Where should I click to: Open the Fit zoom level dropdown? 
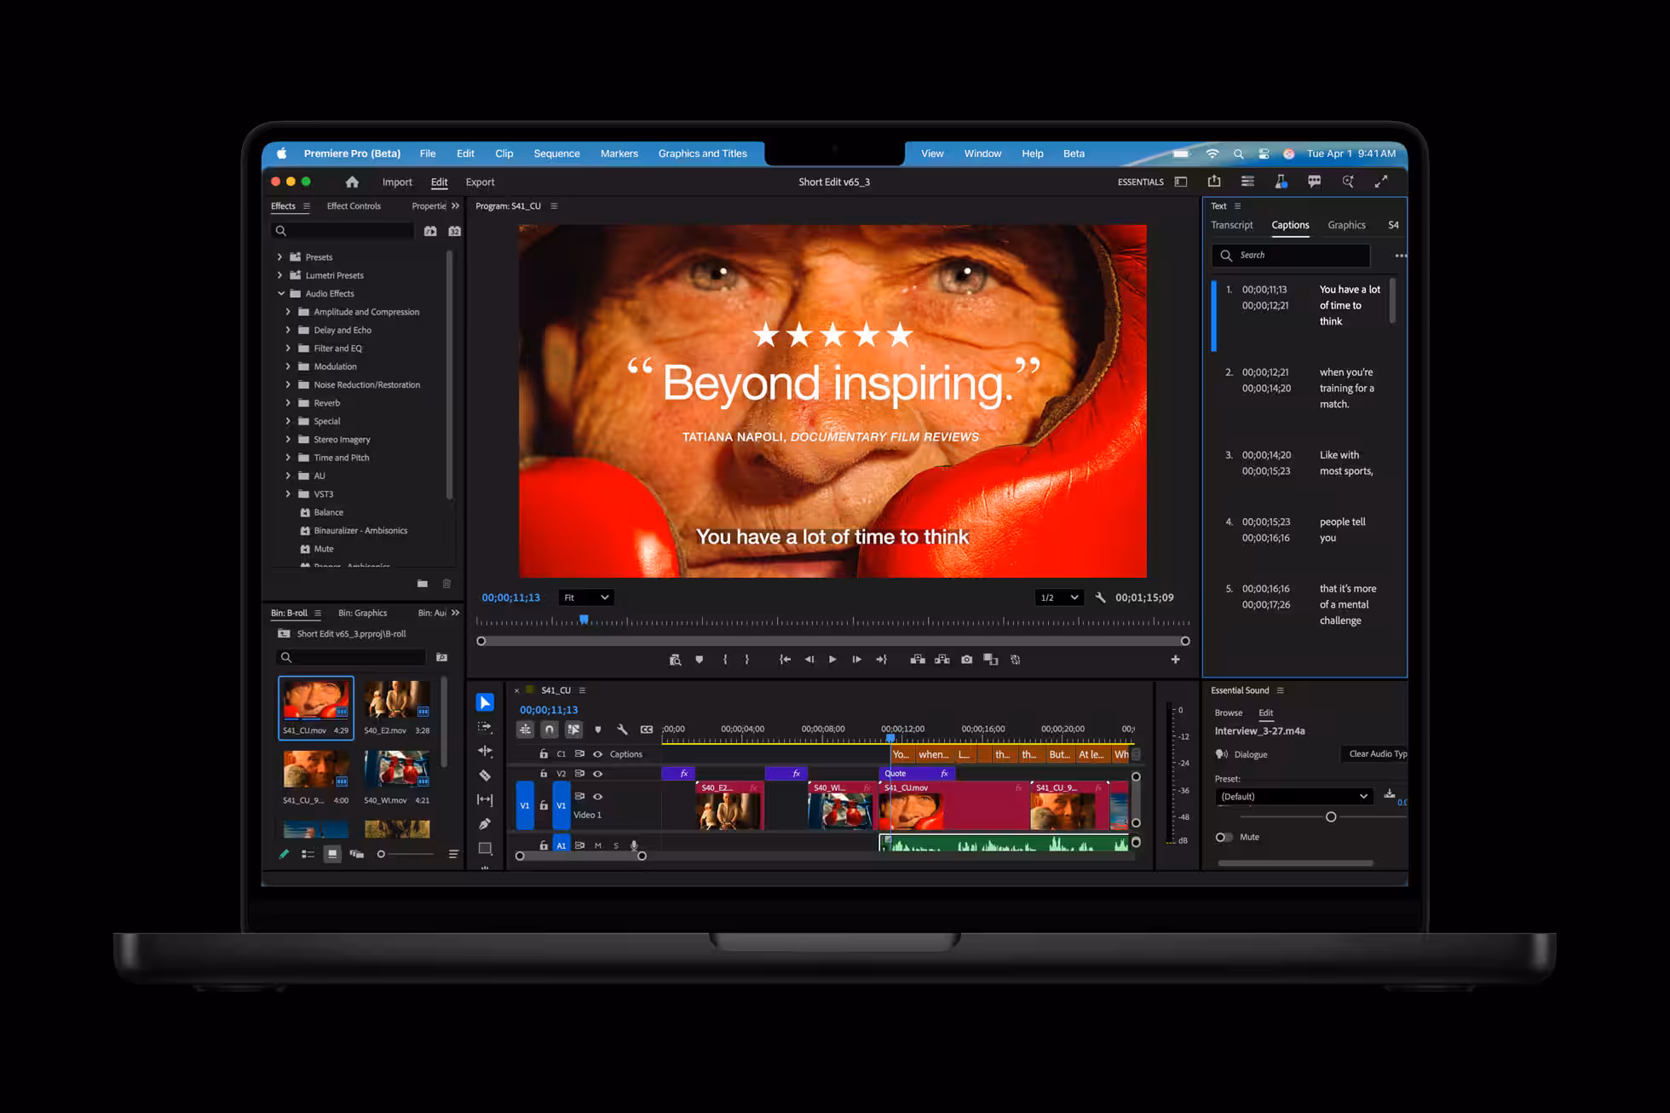pos(586,597)
